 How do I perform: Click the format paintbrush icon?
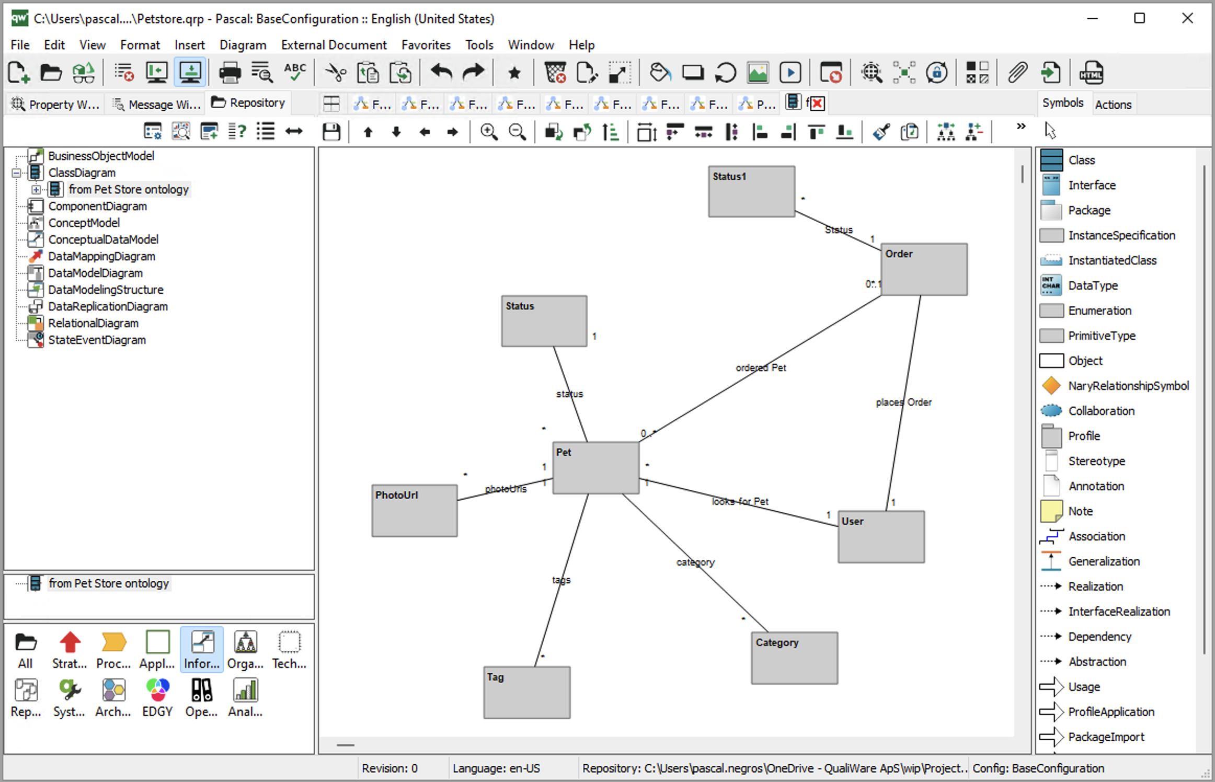(x=881, y=131)
